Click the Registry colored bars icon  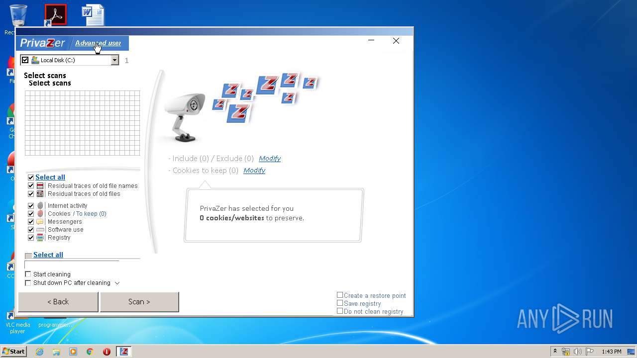[40, 238]
